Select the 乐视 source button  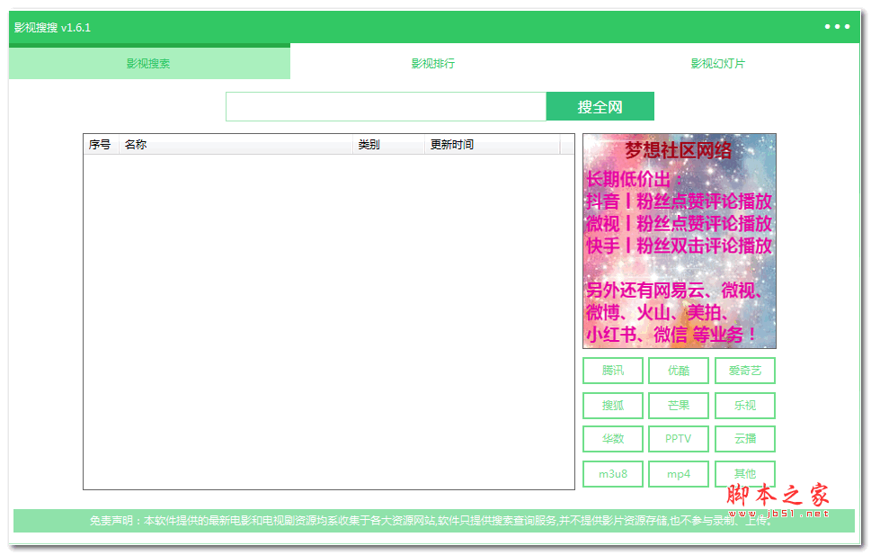[x=745, y=406]
